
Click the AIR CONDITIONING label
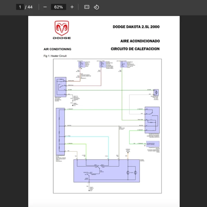point(57,49)
